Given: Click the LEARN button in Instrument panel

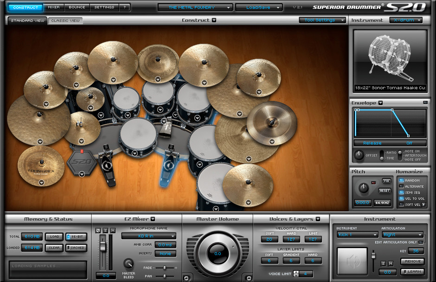Looking at the screenshot, I should click(412, 272).
